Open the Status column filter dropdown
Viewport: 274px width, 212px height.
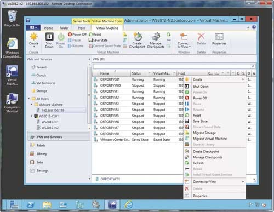(149, 73)
